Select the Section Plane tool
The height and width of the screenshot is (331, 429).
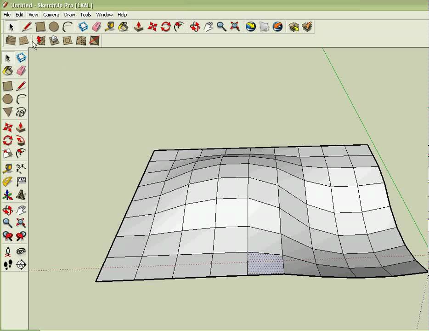tap(21, 265)
